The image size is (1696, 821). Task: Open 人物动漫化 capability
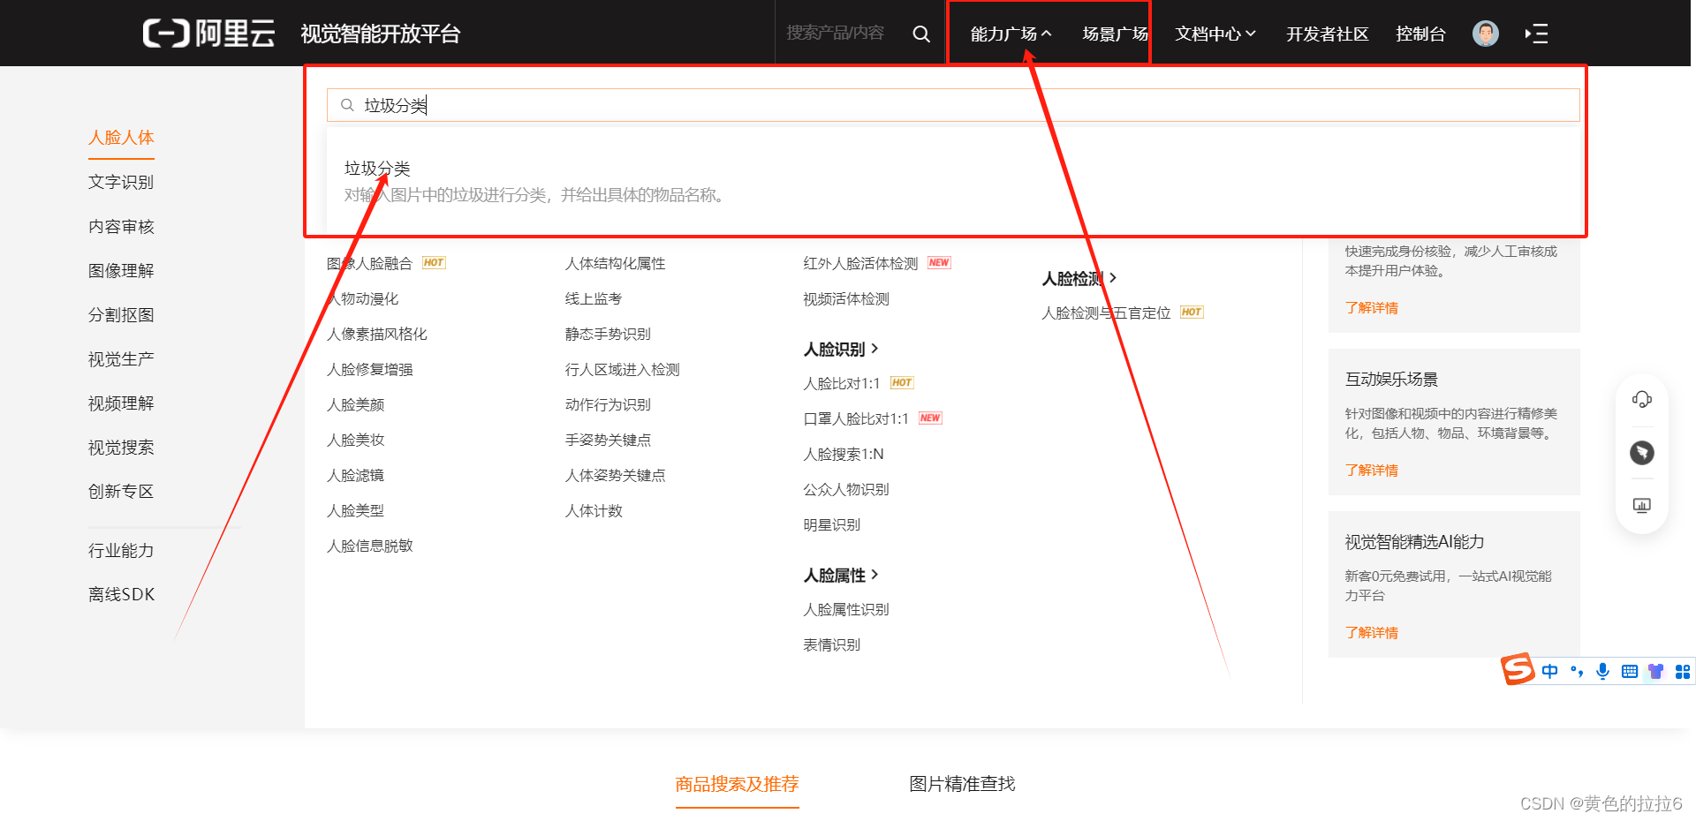click(x=363, y=299)
